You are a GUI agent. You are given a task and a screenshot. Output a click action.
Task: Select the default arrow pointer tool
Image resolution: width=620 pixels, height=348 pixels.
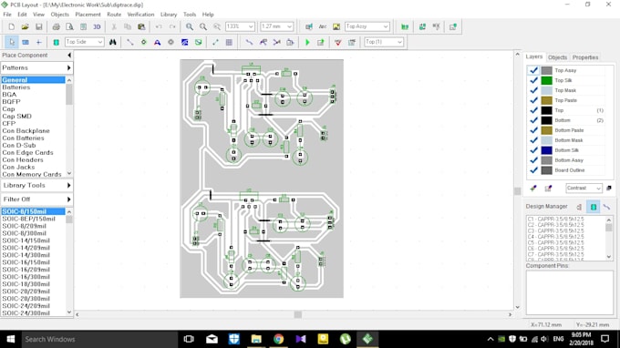12,42
